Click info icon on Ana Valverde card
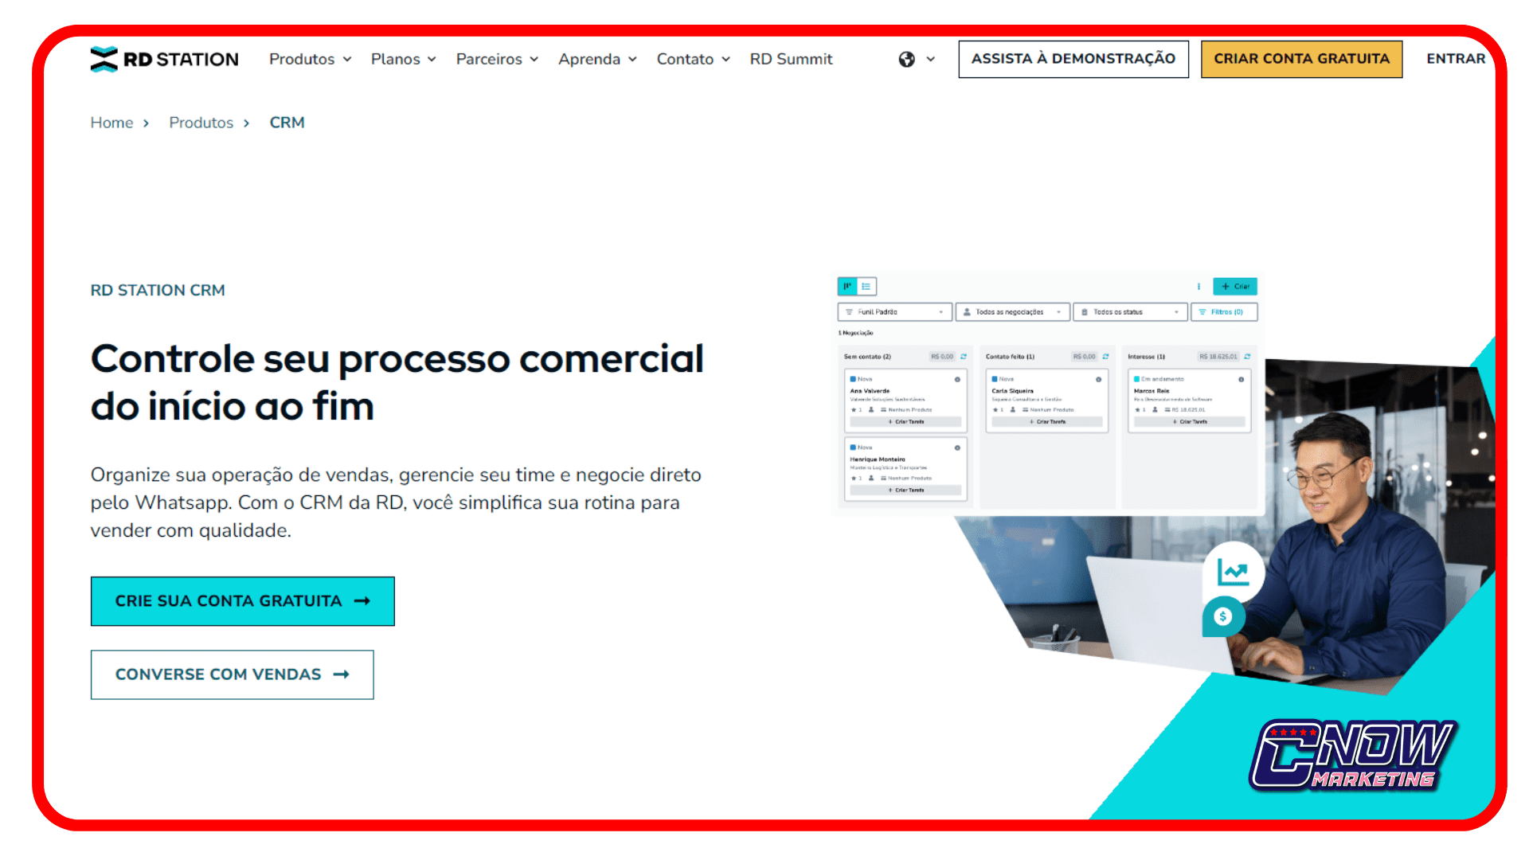The image size is (1529, 860). pyautogui.click(x=957, y=380)
